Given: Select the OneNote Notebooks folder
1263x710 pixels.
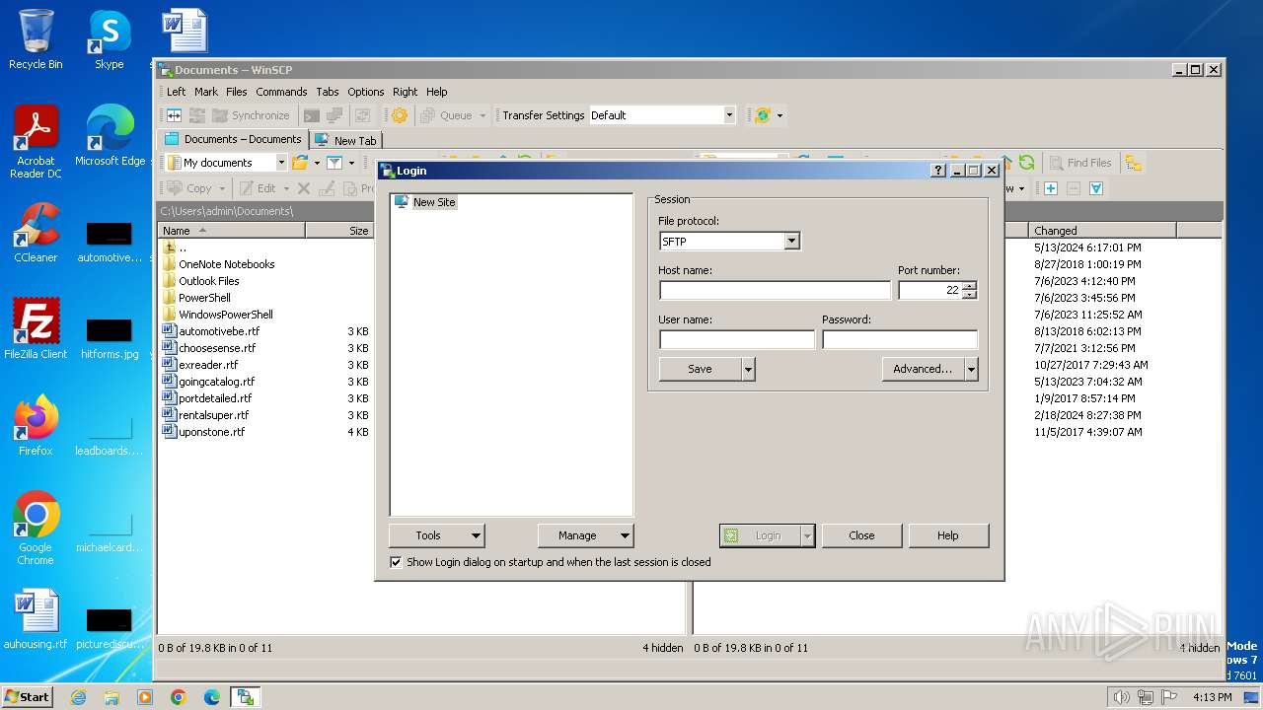Looking at the screenshot, I should pyautogui.click(x=226, y=264).
